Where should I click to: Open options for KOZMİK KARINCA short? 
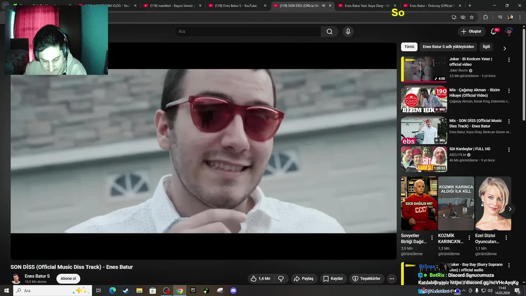[469, 238]
